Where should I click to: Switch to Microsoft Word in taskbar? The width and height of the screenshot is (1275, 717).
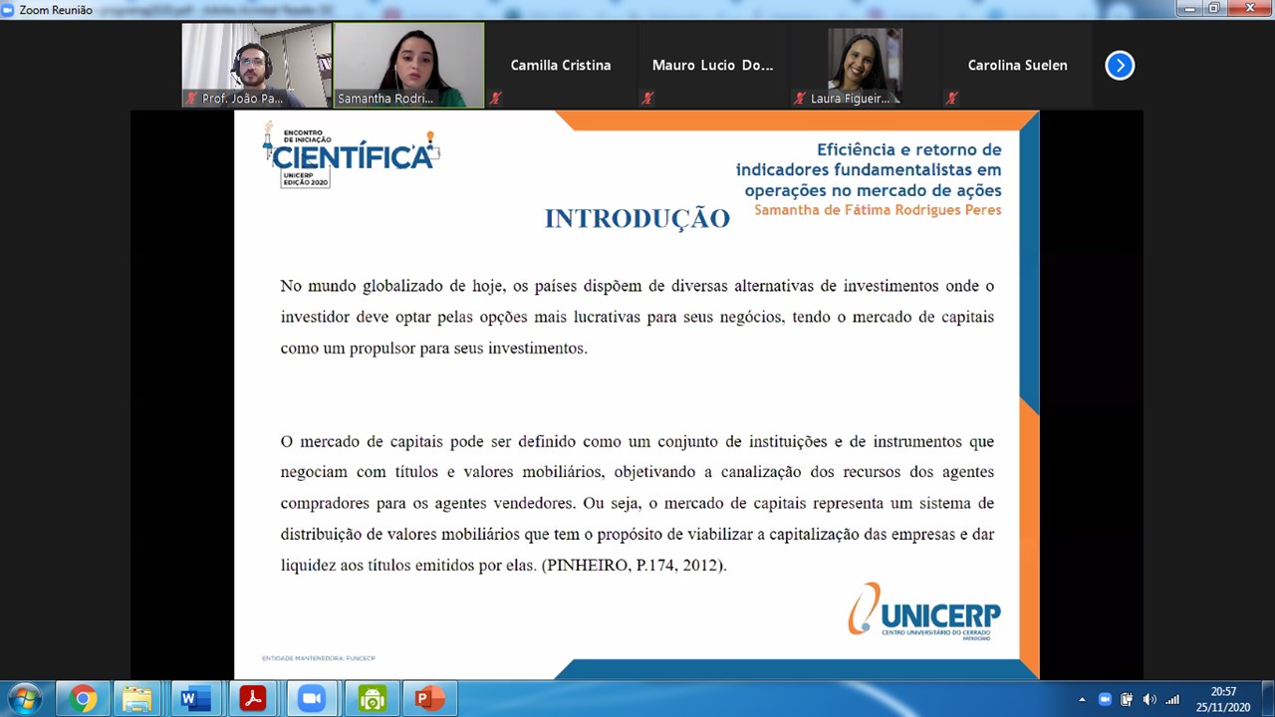[x=195, y=699]
